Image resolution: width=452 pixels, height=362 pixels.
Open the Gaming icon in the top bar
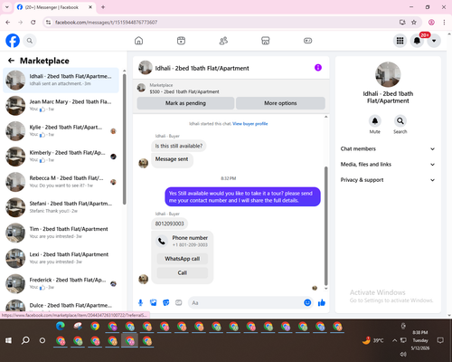pos(307,41)
